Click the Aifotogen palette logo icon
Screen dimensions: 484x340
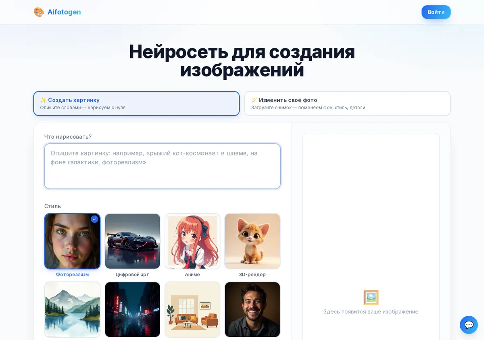(39, 12)
